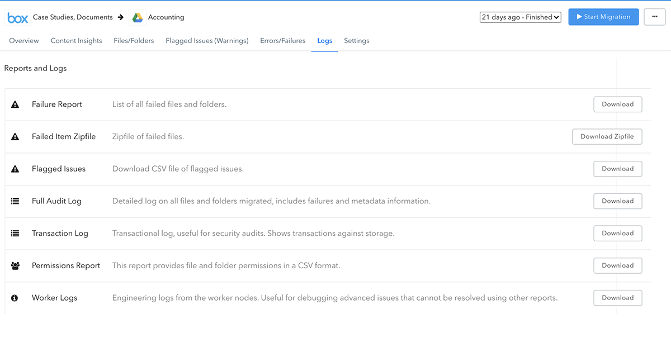This screenshot has height=352, width=671.
Task: Switch to the Overview tab
Action: pyautogui.click(x=23, y=41)
